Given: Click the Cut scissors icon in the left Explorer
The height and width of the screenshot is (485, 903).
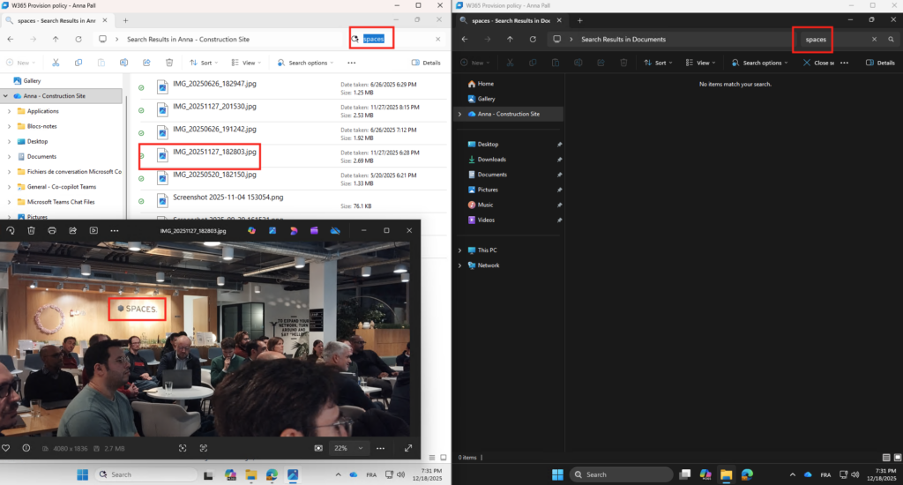Looking at the screenshot, I should click(x=56, y=63).
